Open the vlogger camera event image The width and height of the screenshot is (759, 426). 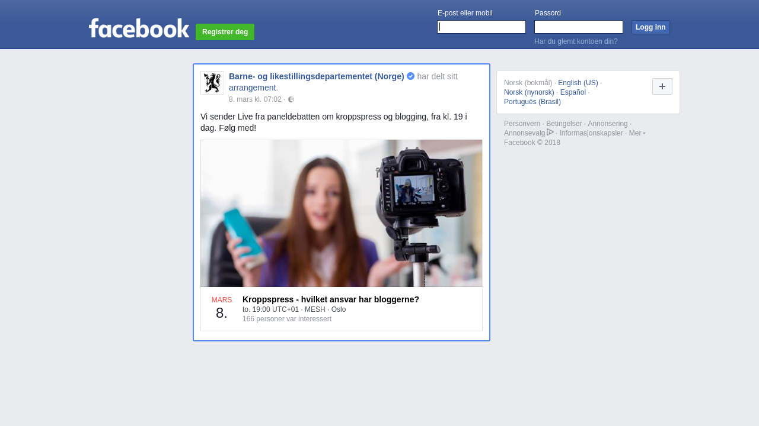[342, 214]
